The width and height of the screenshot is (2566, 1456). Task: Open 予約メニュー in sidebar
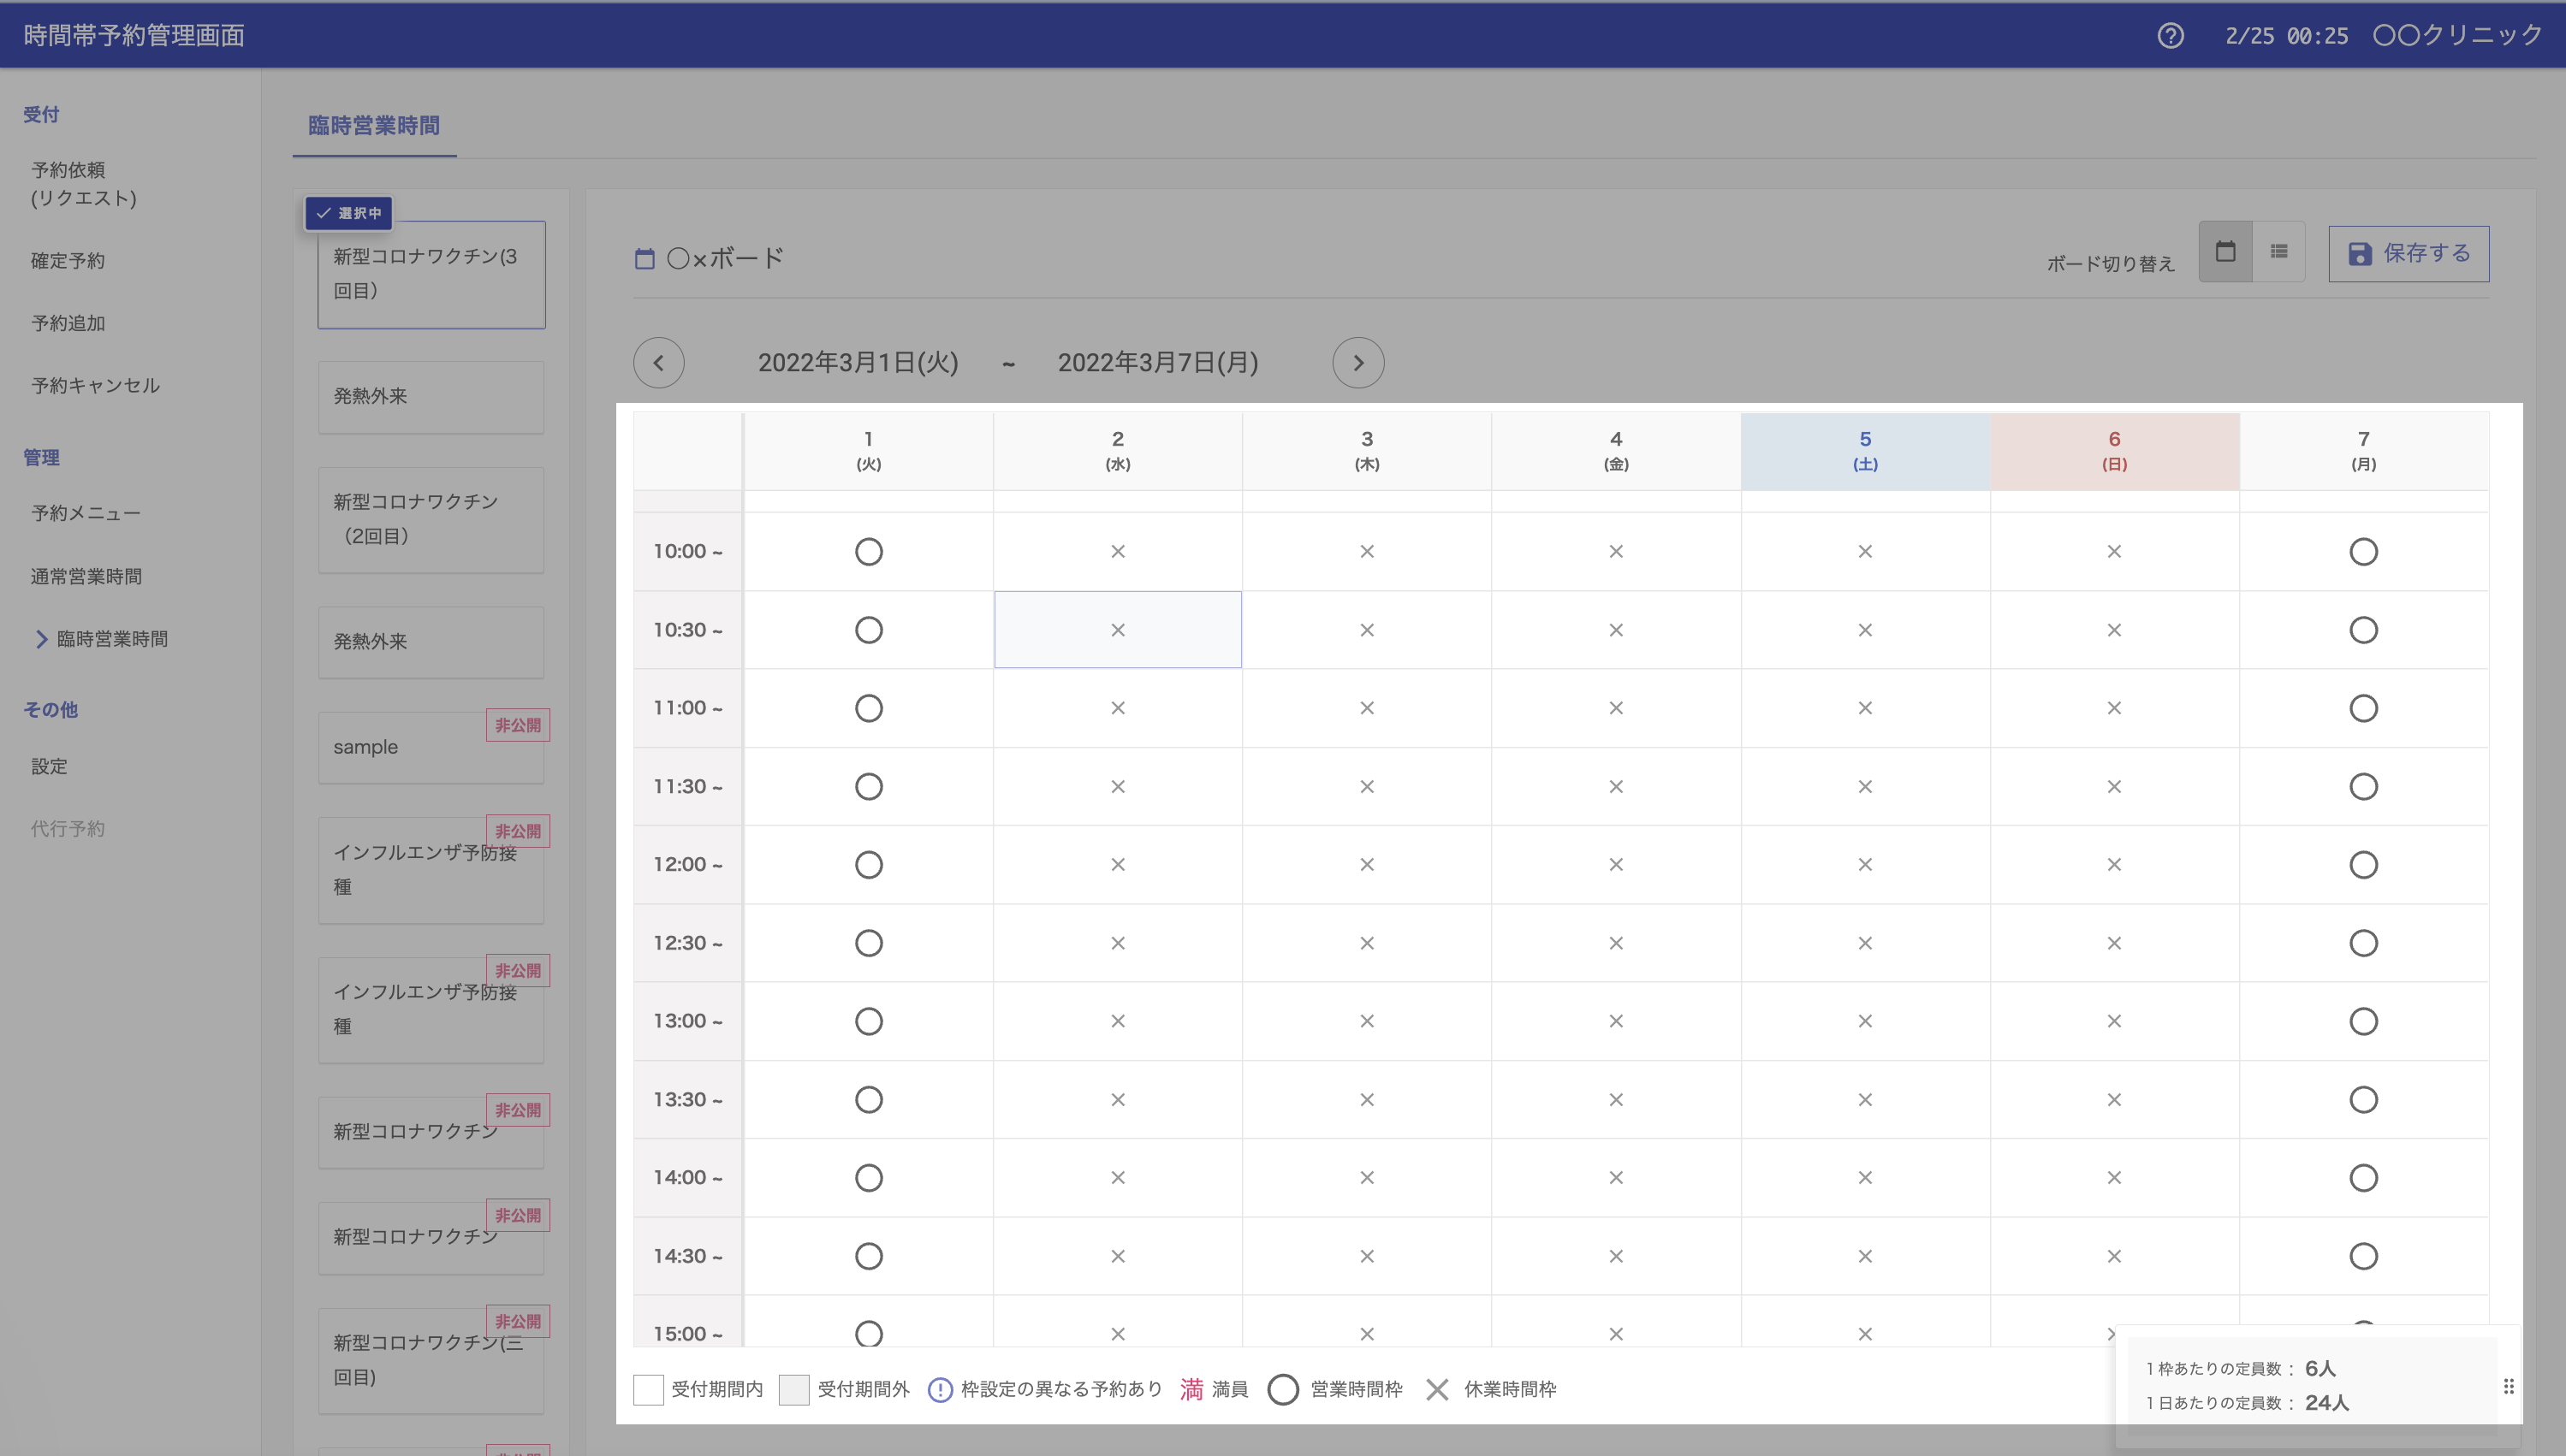tap(85, 513)
